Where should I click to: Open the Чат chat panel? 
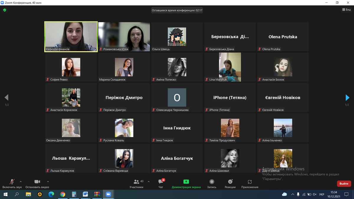click(161, 183)
